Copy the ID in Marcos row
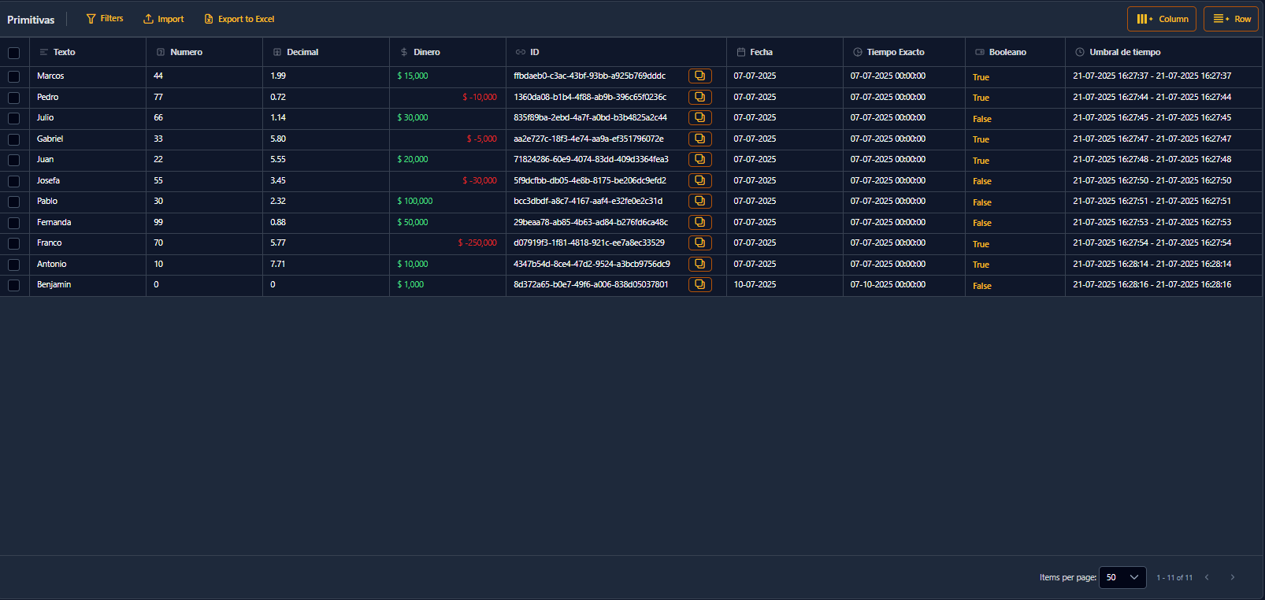This screenshot has height=600, width=1265. click(699, 76)
